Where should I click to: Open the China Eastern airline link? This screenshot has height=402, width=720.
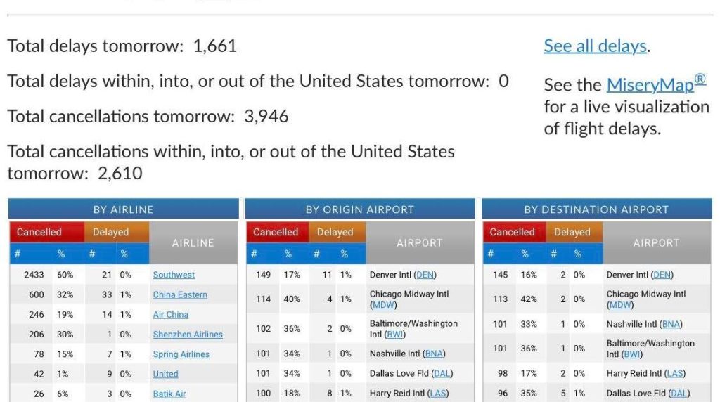point(180,294)
